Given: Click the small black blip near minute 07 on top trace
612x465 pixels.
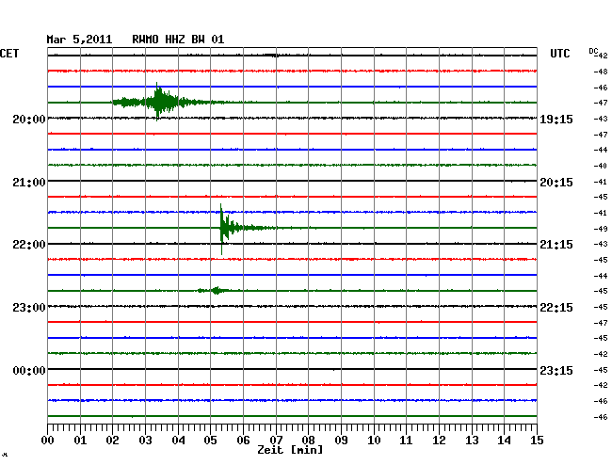Looking at the screenshot, I should 272,56.
